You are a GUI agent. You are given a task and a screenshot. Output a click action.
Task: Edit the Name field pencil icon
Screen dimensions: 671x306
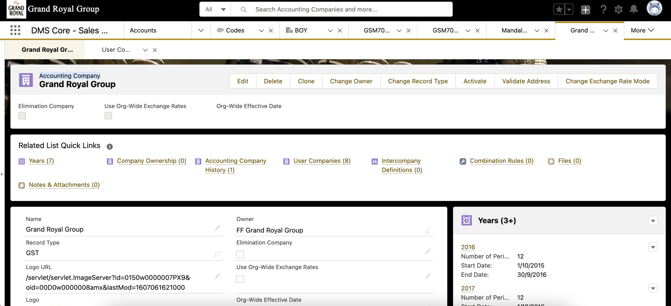pos(218,228)
